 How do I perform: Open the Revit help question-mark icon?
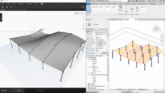(154, 1)
